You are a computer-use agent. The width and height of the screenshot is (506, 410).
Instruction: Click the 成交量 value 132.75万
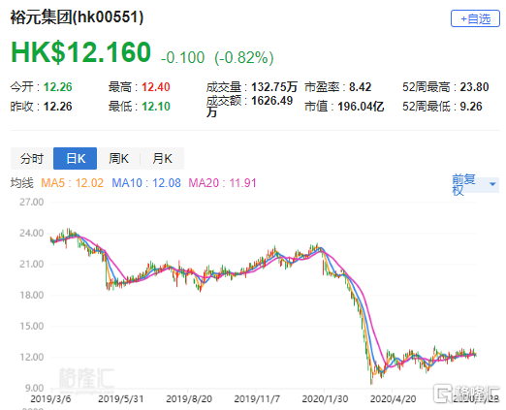[274, 87]
